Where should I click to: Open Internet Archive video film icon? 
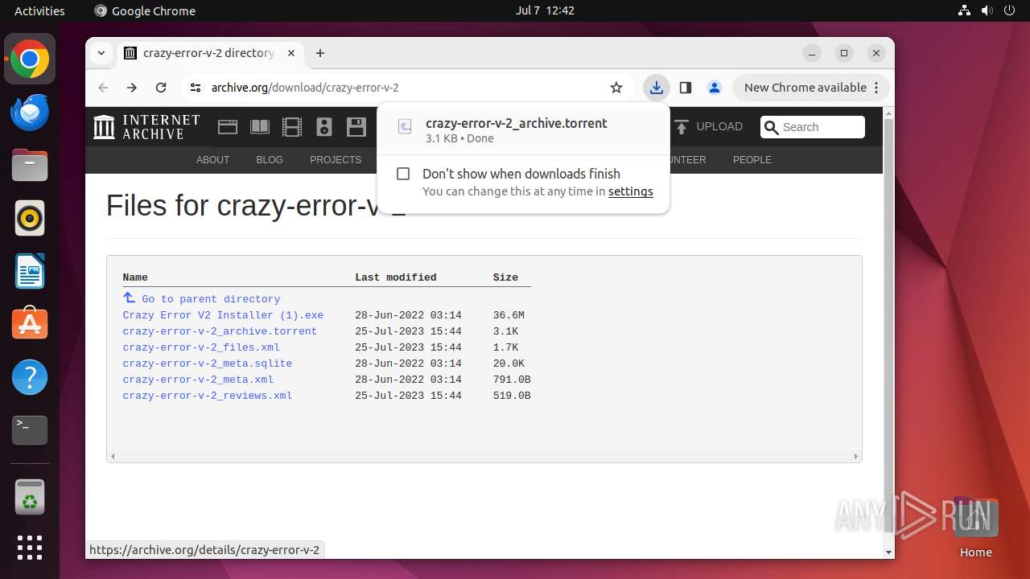pos(291,127)
